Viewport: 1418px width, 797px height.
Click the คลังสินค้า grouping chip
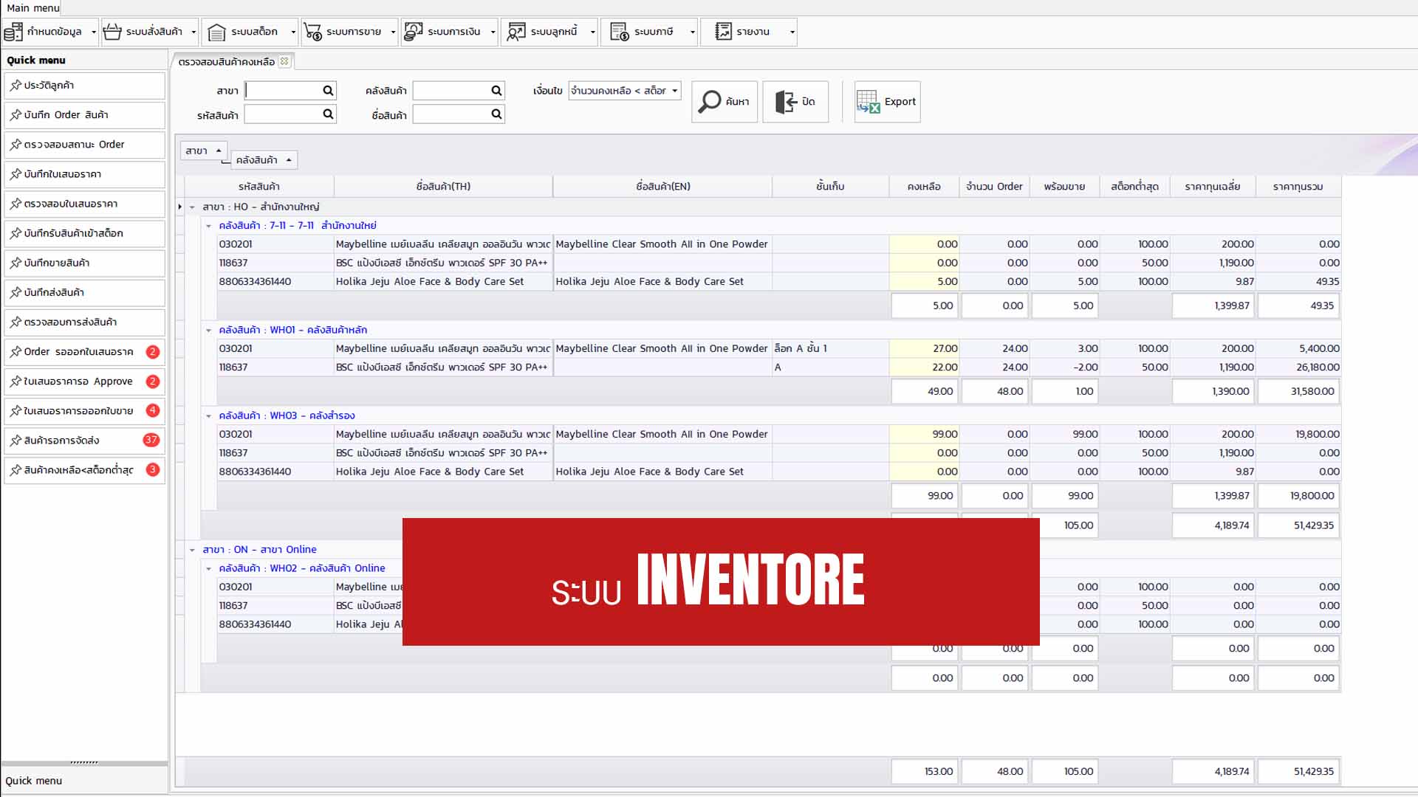[264, 160]
